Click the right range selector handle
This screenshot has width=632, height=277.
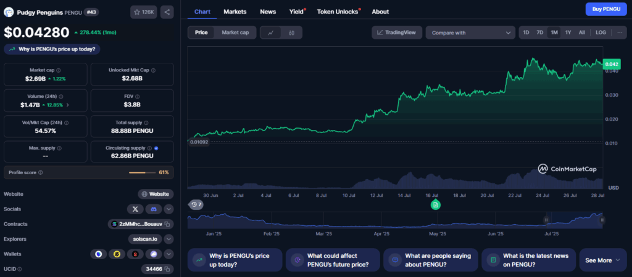602,220
